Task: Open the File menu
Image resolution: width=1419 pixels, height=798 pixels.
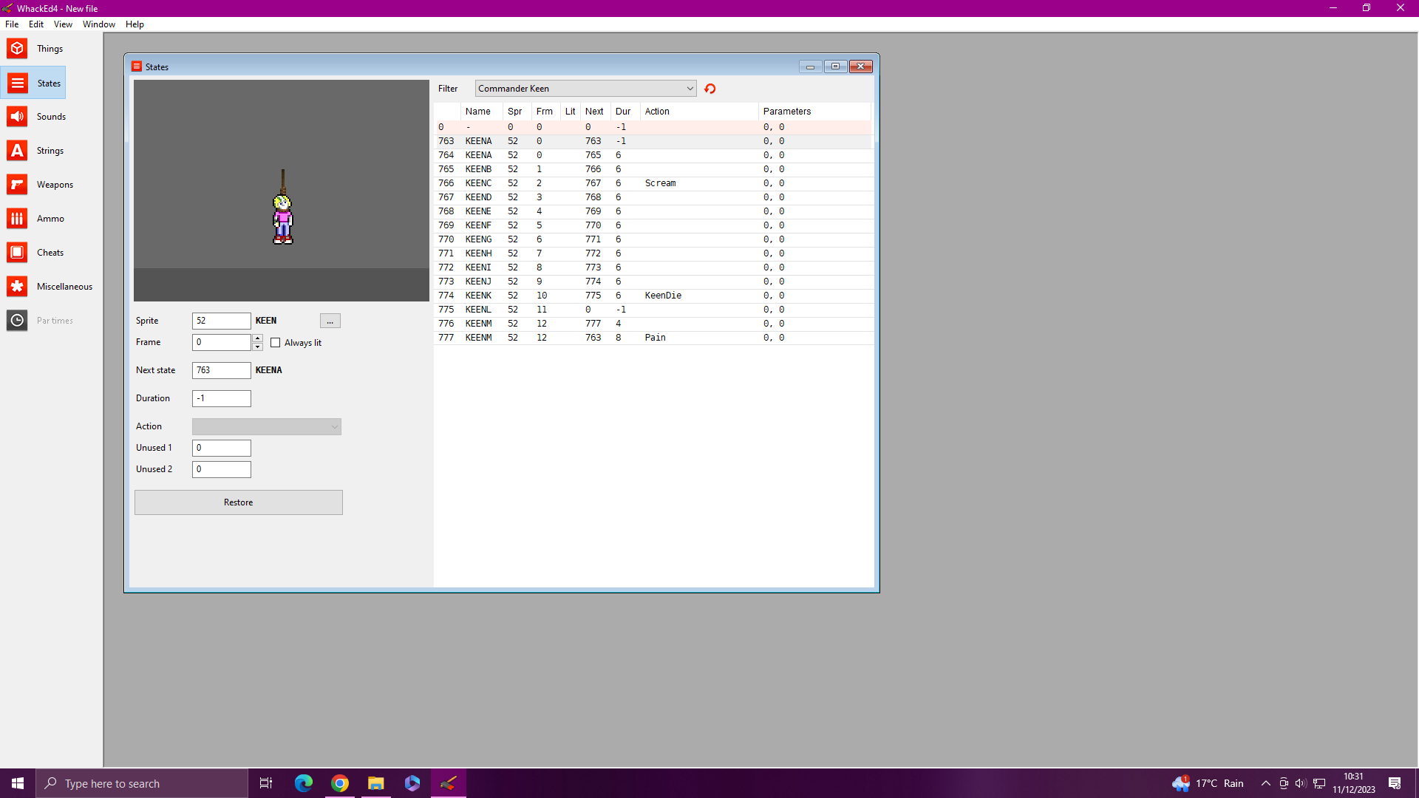Action: (12, 24)
